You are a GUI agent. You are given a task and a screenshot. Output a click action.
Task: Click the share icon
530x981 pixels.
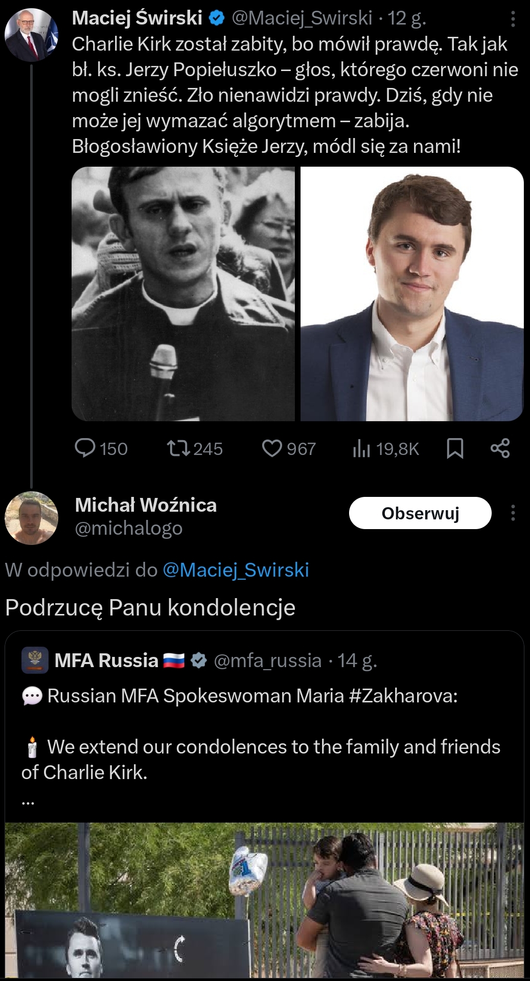point(500,448)
